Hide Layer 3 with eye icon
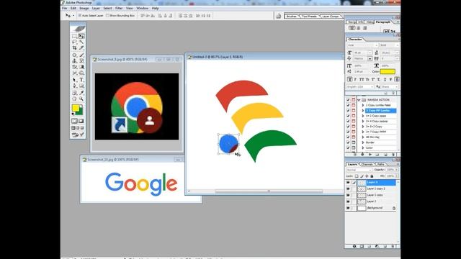The image size is (461, 259). pos(348,182)
